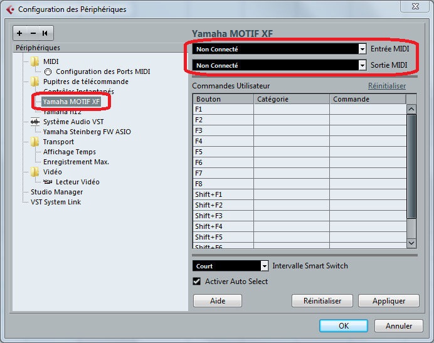
Task: Select Yamaha Steinberg FW ASIO in tree
Action: point(87,132)
